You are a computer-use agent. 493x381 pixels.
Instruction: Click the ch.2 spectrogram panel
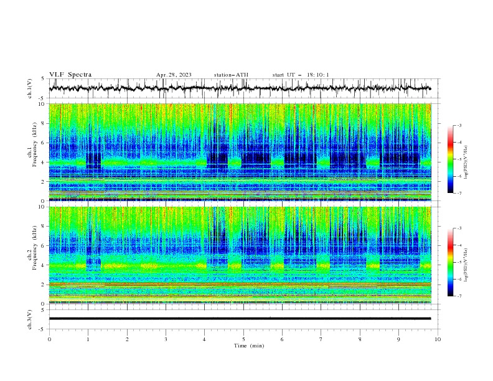[240, 255]
